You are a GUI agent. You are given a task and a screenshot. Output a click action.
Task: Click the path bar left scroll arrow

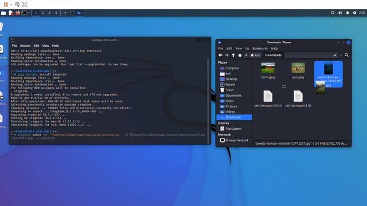[246, 55]
